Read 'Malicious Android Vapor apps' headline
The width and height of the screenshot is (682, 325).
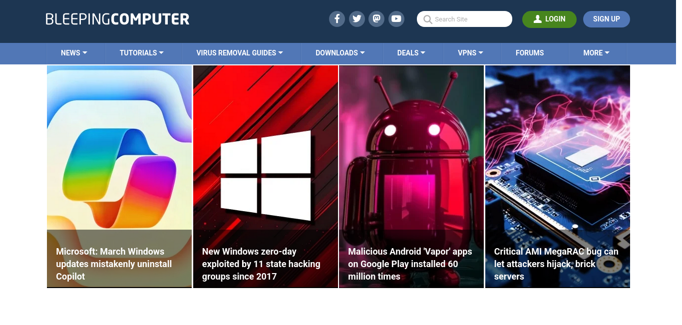[410, 264]
